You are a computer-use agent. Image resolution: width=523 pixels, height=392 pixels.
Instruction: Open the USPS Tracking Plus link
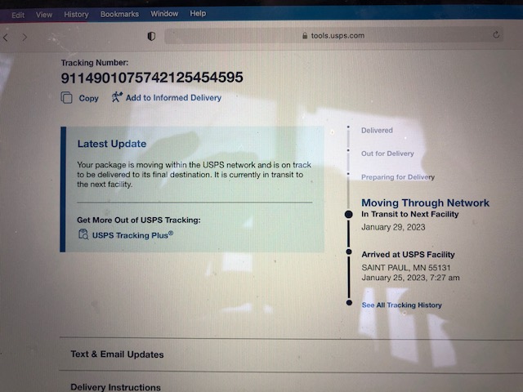point(132,235)
